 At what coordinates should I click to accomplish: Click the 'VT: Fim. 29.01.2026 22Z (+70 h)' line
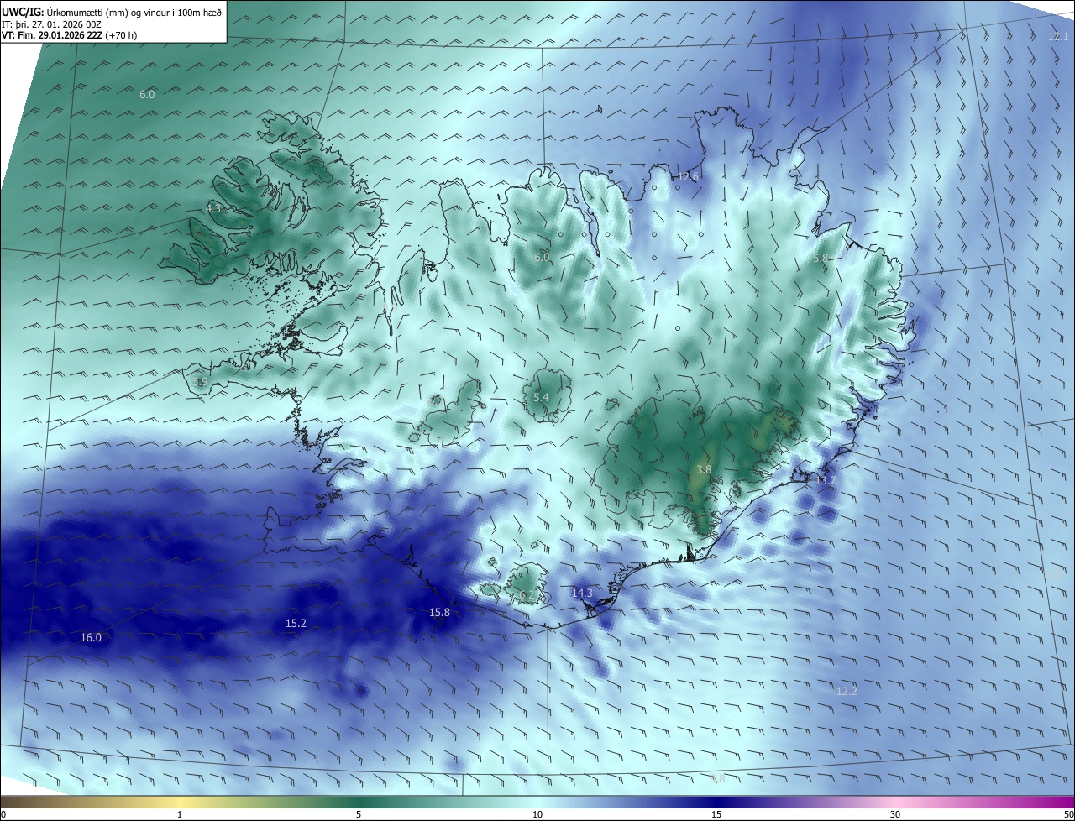pyautogui.click(x=69, y=35)
